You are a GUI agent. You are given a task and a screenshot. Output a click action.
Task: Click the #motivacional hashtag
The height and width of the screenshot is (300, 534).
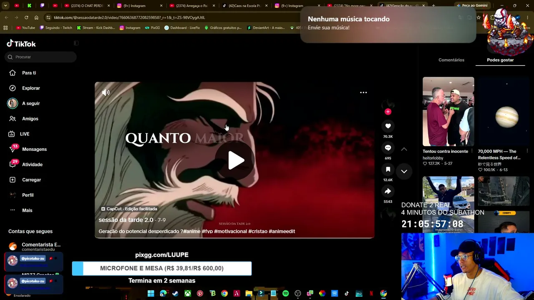[x=230, y=231]
